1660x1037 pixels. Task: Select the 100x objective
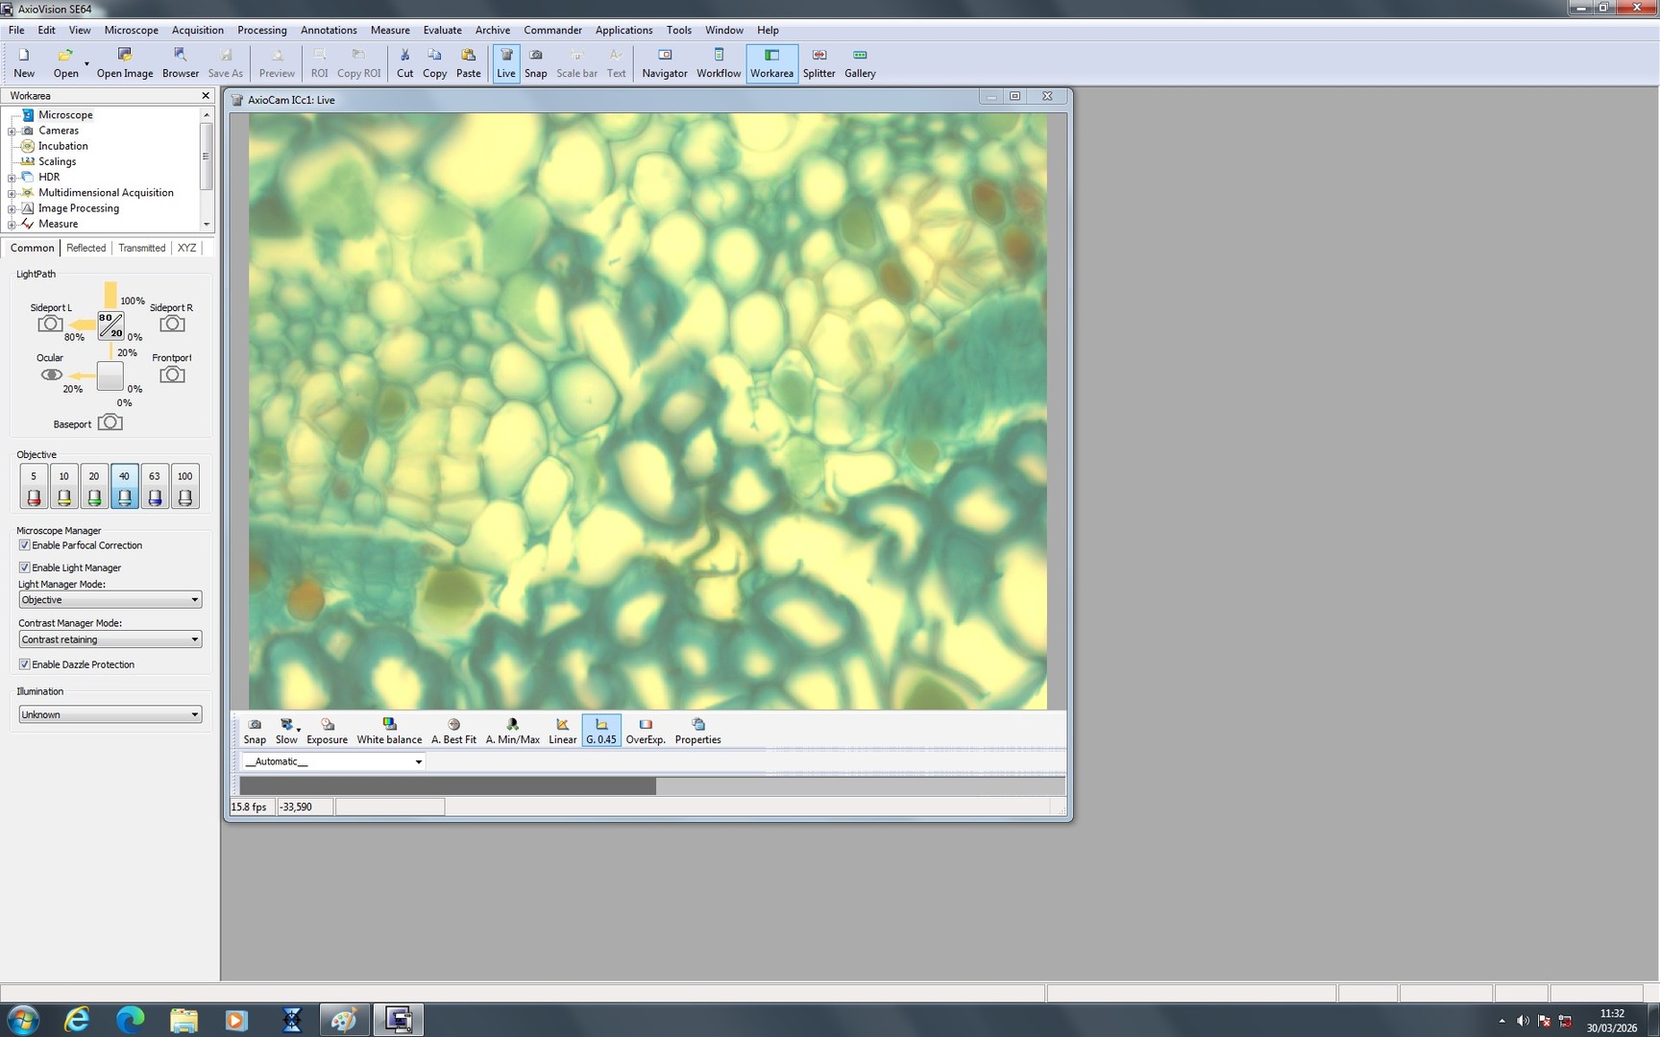coord(183,485)
